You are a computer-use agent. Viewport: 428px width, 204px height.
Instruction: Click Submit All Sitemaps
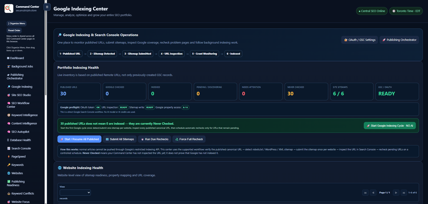120,139
